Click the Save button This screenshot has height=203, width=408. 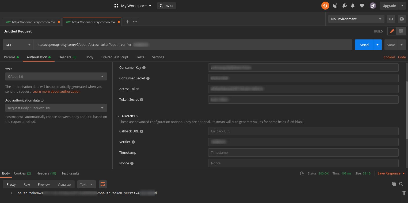point(391,45)
